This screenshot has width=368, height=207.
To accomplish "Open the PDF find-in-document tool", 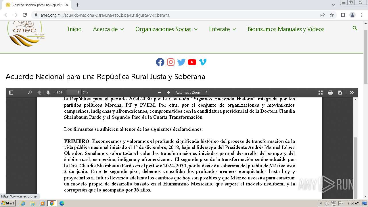I will pos(30,93).
